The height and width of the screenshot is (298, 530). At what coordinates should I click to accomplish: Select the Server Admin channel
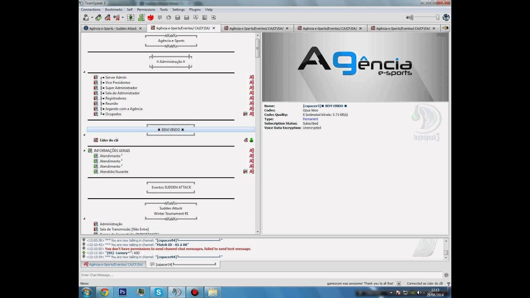pos(116,77)
